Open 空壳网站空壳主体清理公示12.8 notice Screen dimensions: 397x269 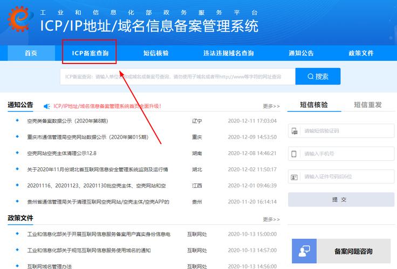point(62,153)
